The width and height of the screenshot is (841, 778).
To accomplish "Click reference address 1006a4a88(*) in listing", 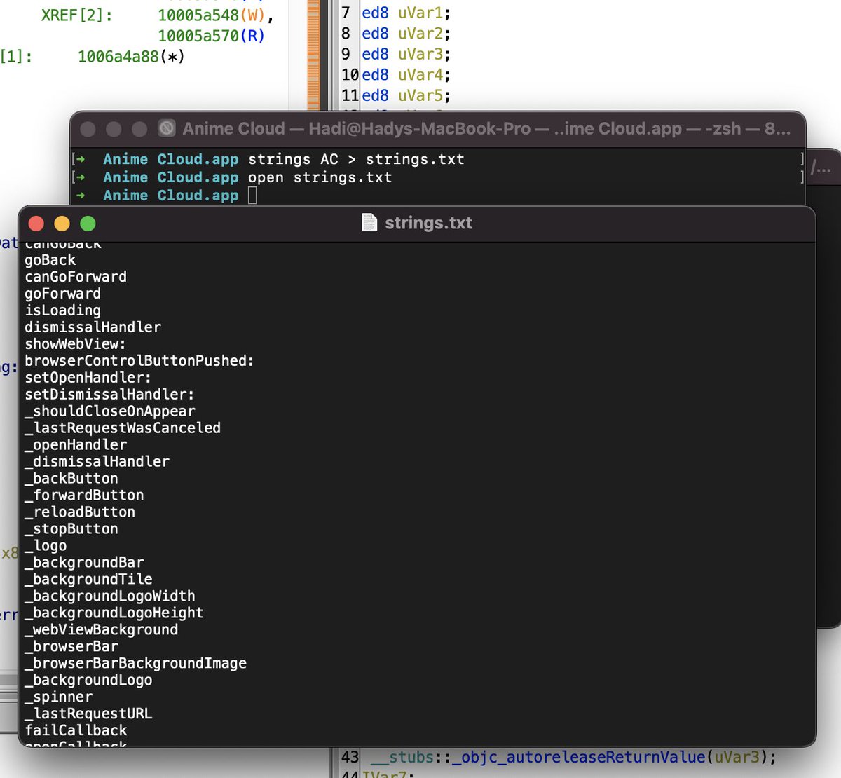I will (x=131, y=57).
